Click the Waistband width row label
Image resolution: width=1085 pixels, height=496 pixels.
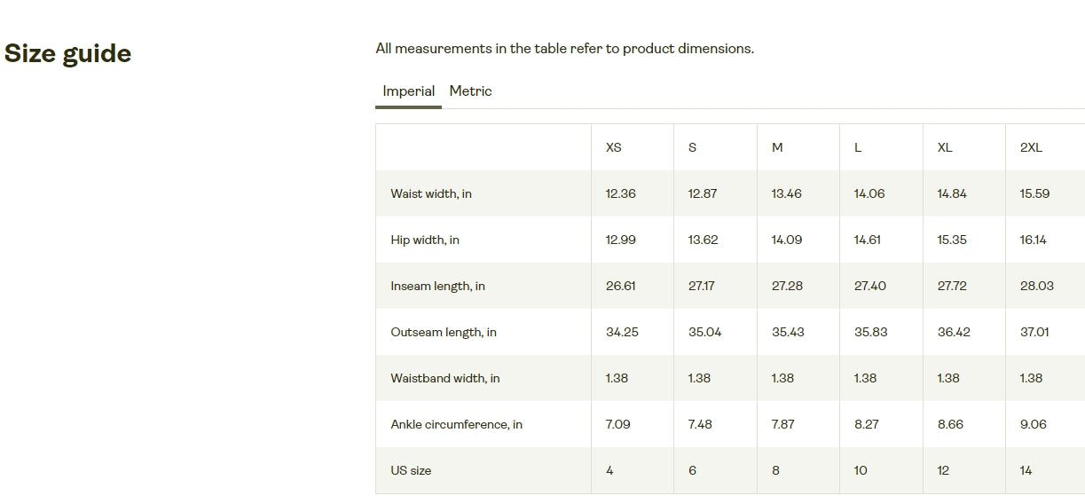coord(445,378)
